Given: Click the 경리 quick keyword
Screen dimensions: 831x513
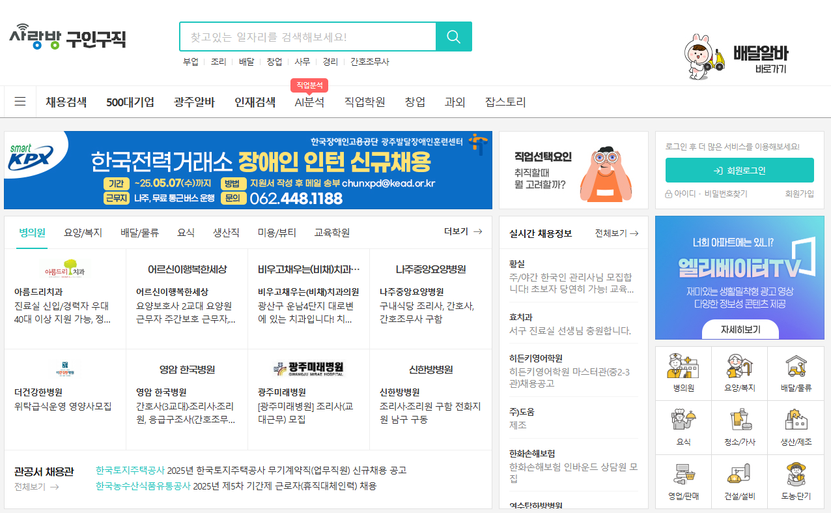Looking at the screenshot, I should coord(330,62).
